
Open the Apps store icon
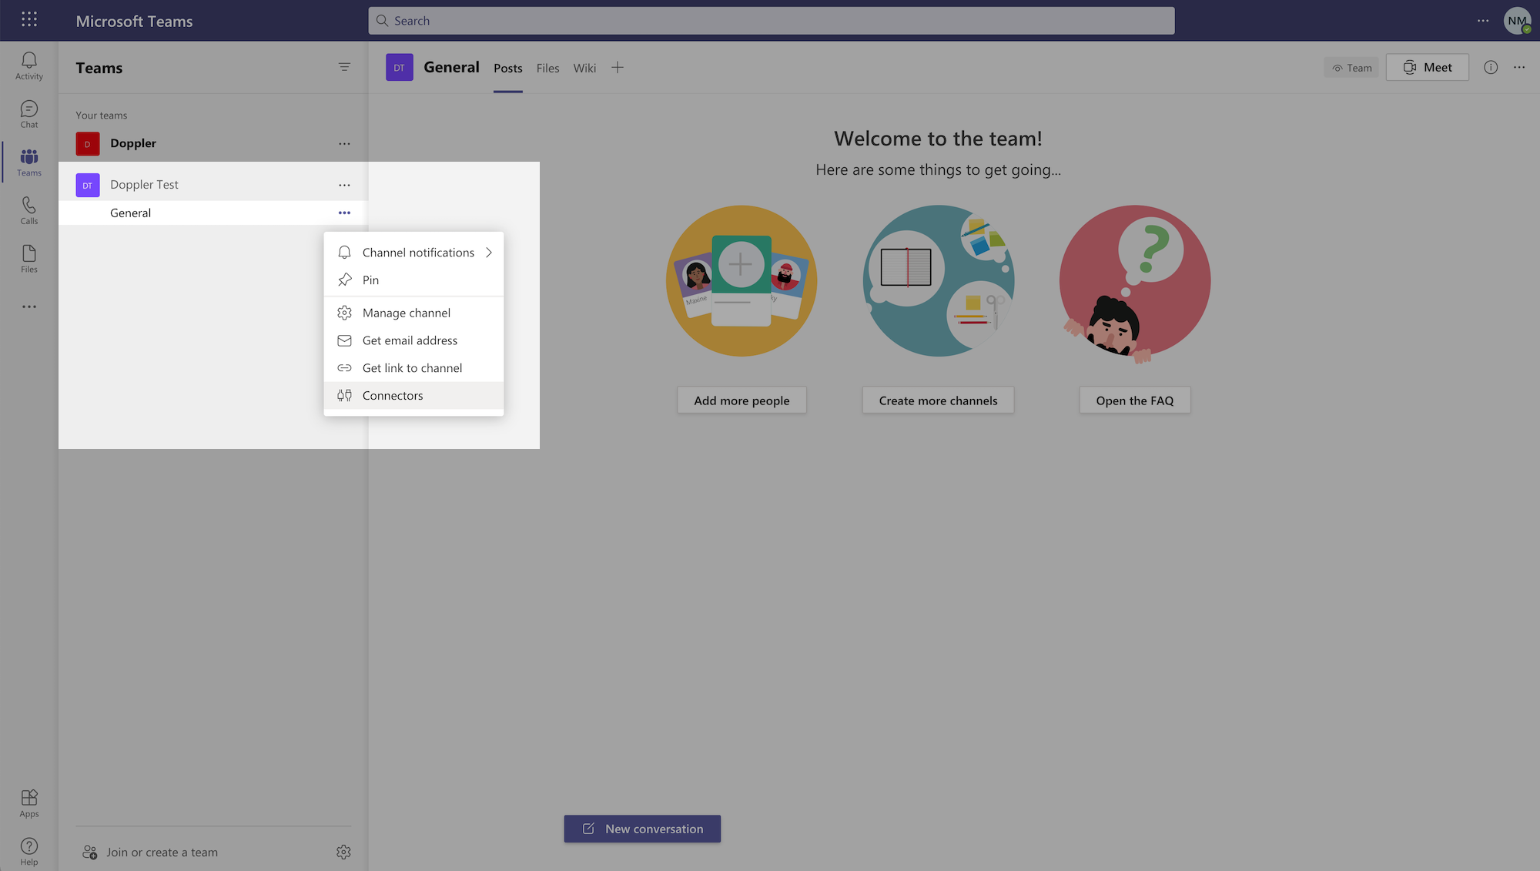click(x=29, y=803)
